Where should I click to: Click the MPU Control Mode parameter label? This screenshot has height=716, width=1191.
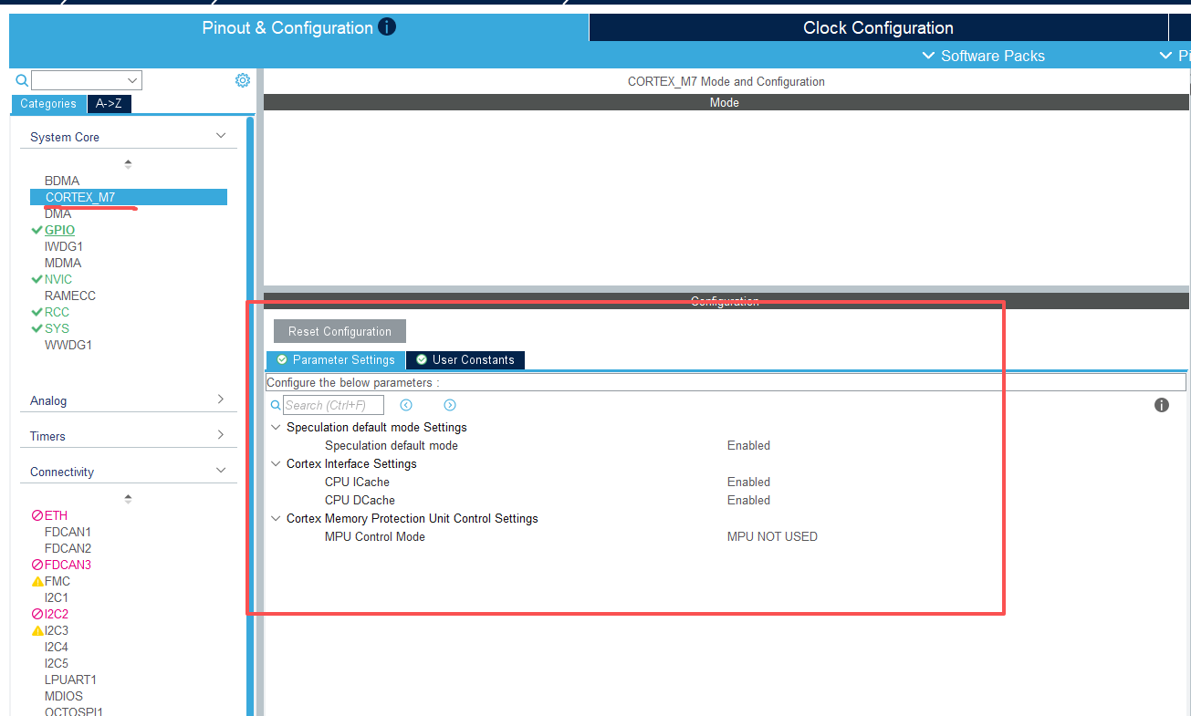(x=375, y=536)
